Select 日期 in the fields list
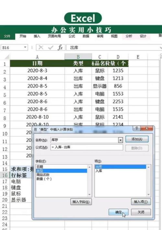 coord(61,167)
